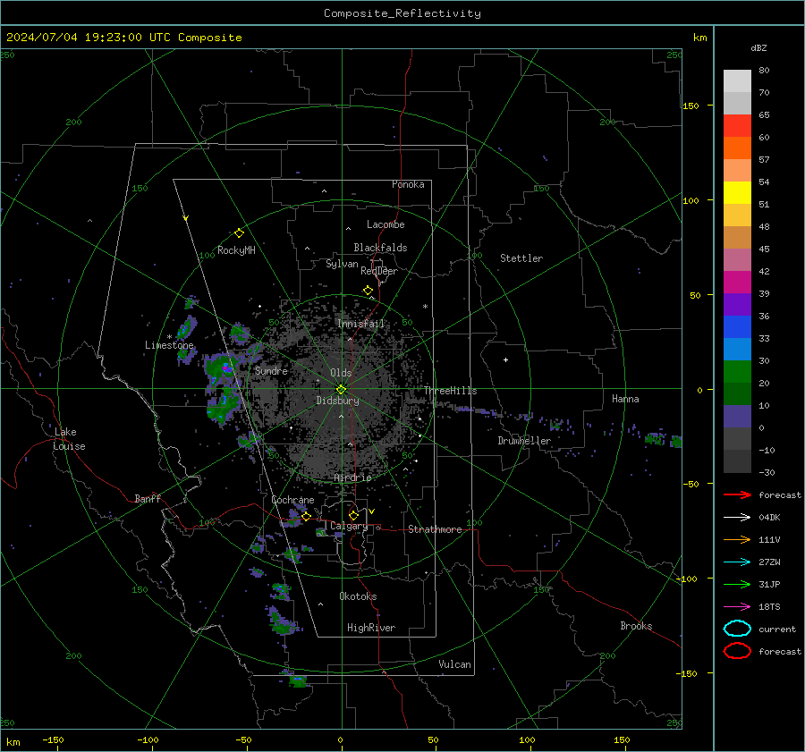Click the yellow diamond marker above Calgary
The height and width of the screenshot is (752, 805).
[x=353, y=515]
